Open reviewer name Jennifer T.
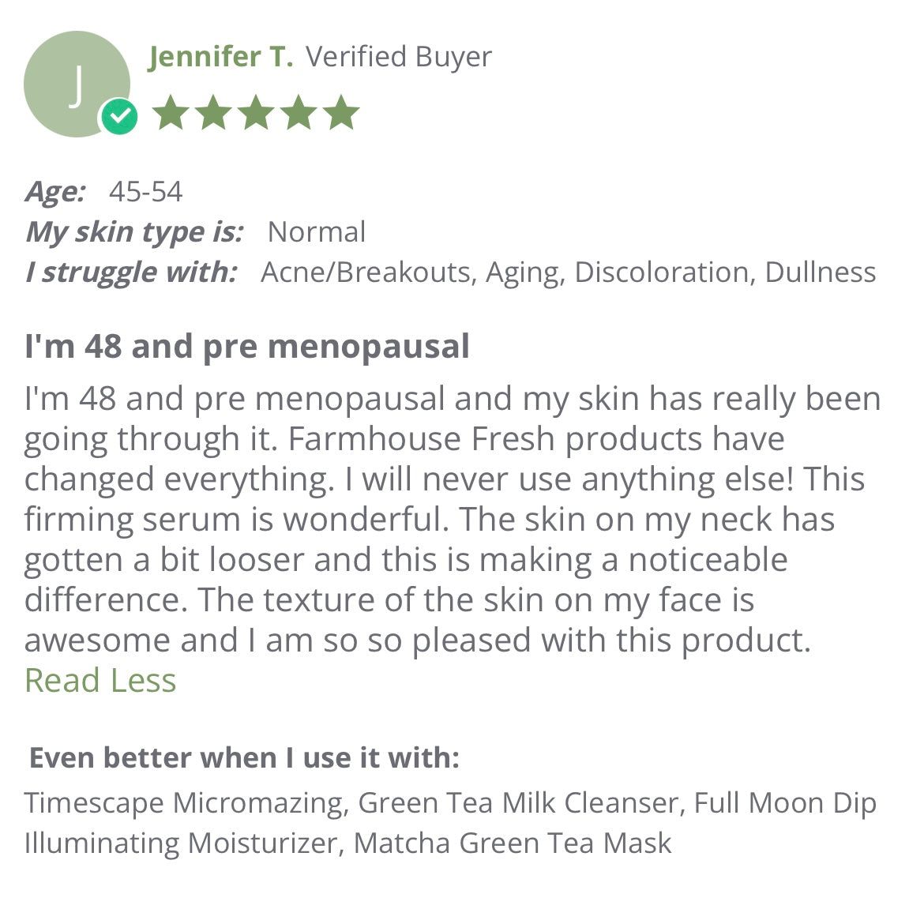This screenshot has height=924, width=924. coord(220,57)
